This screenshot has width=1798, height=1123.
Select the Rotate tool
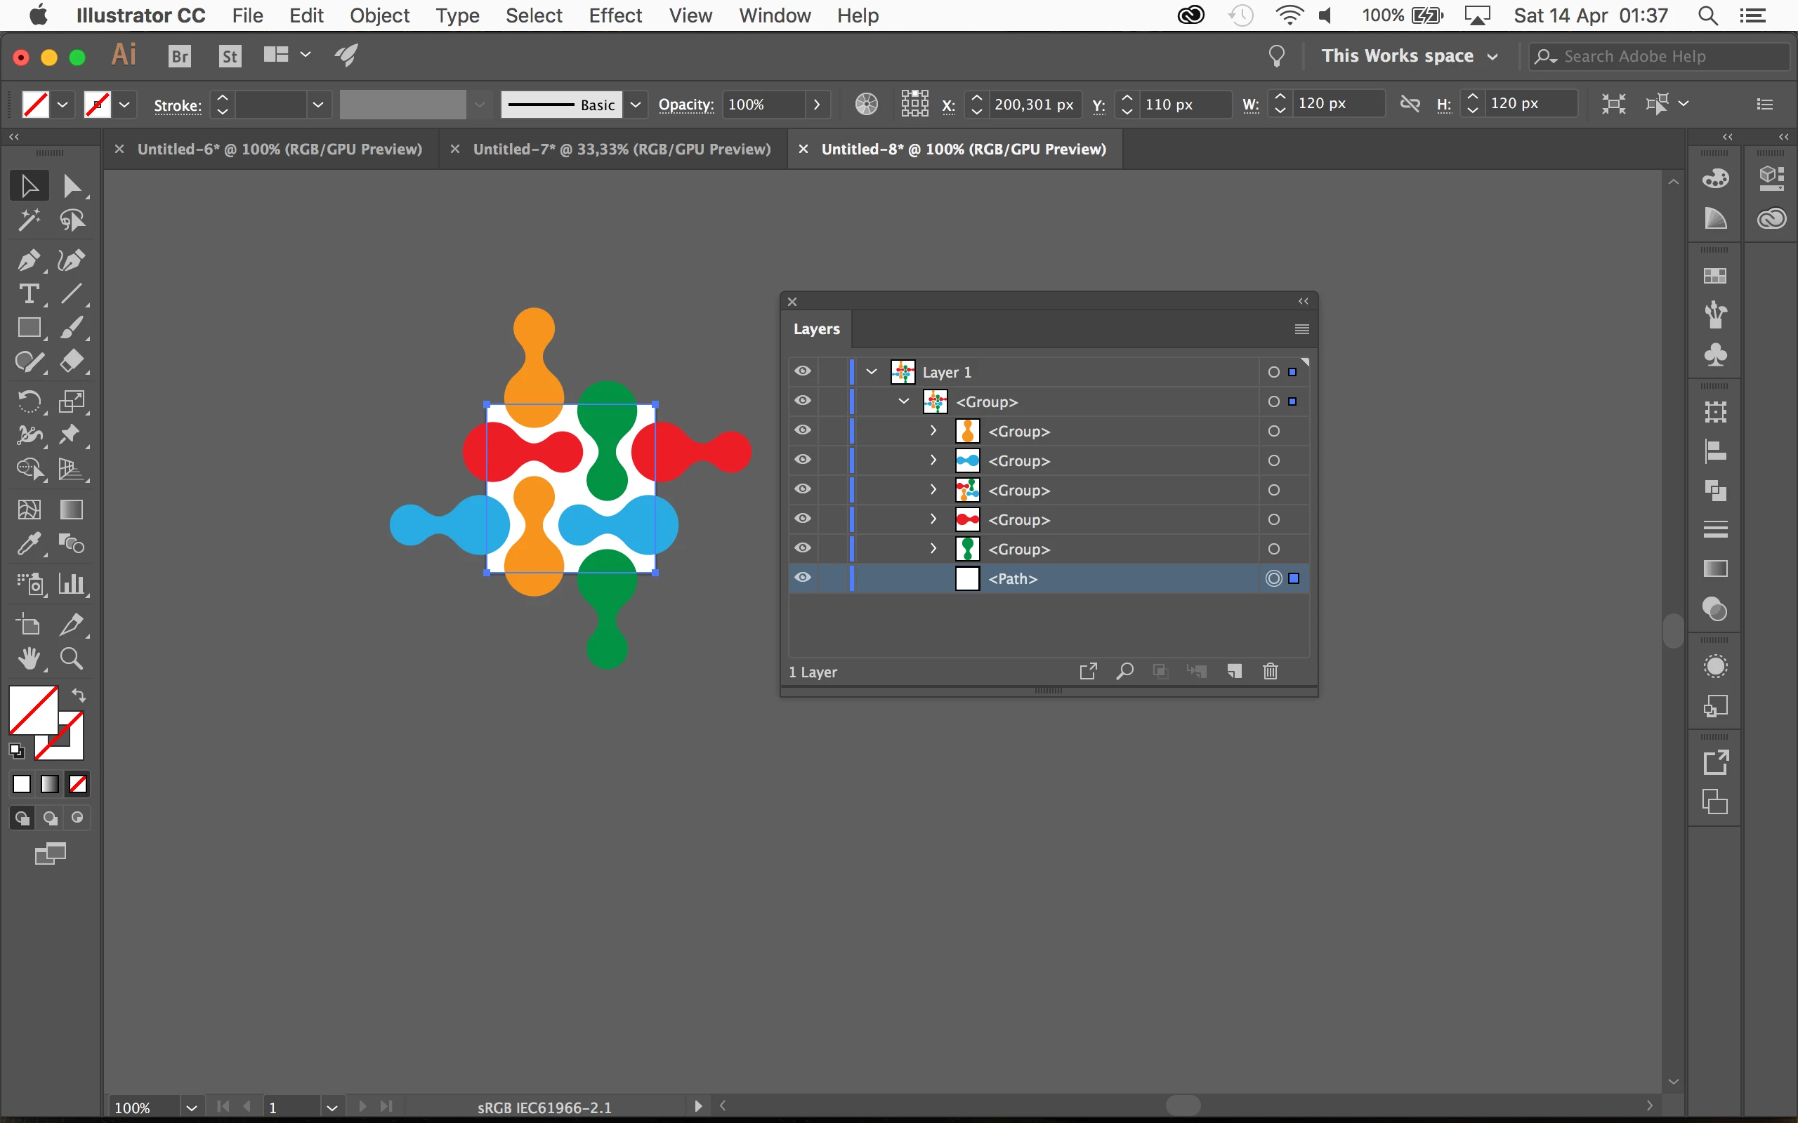coord(28,401)
